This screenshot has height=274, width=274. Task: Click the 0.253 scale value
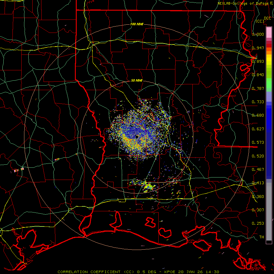[258, 223]
